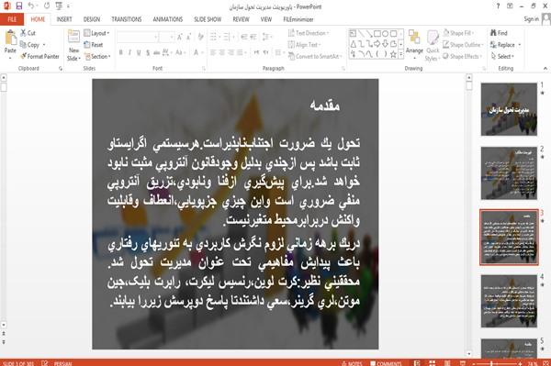Select slide 2 thumbnail
This screenshot has width=551, height=366.
point(509,173)
